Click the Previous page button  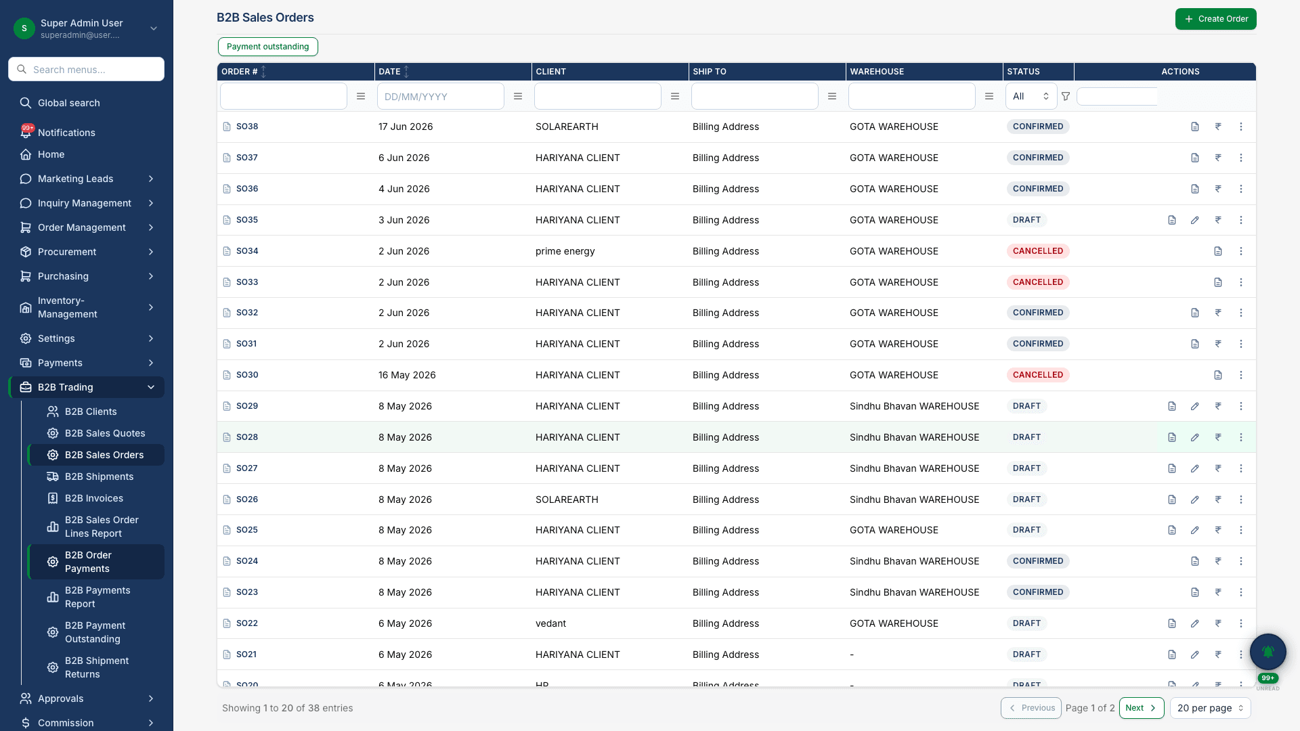[x=1031, y=708]
